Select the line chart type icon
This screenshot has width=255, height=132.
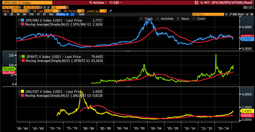(x=73, y=14)
